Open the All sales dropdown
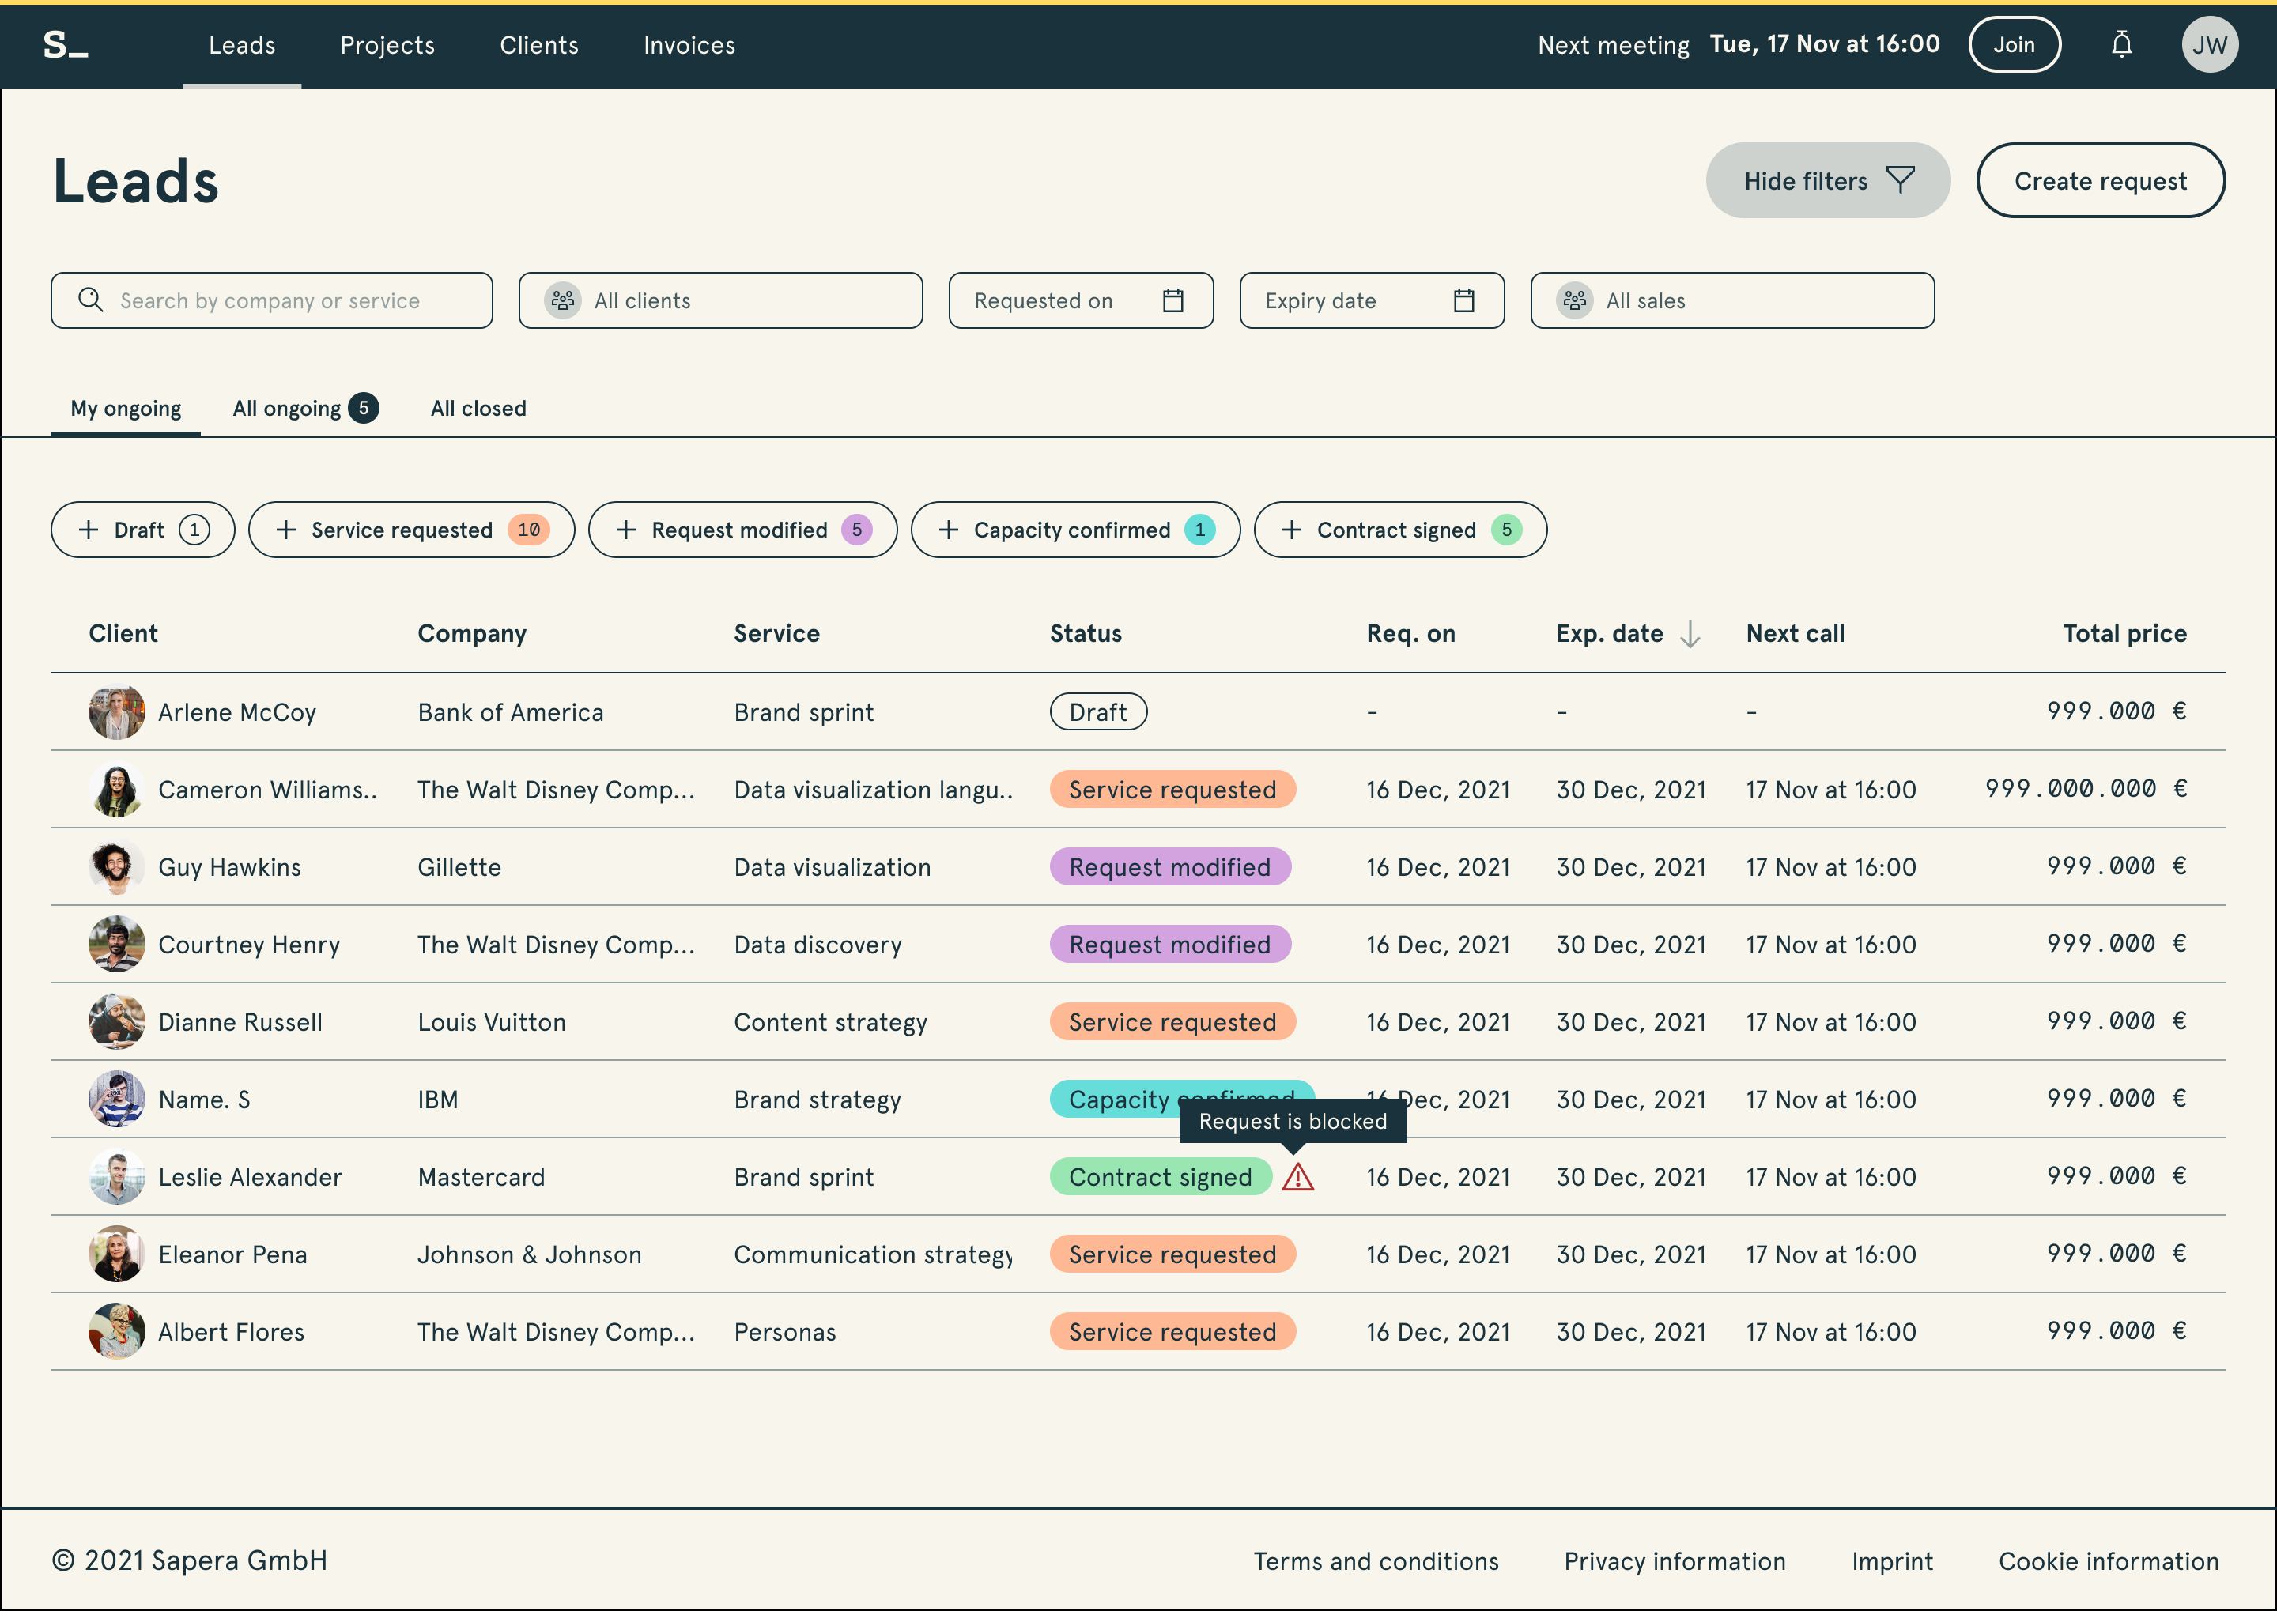 pyautogui.click(x=1731, y=300)
